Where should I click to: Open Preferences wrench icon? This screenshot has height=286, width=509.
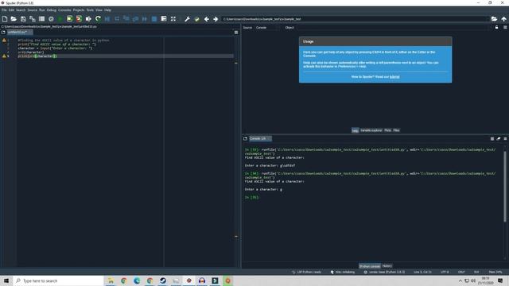188,19
